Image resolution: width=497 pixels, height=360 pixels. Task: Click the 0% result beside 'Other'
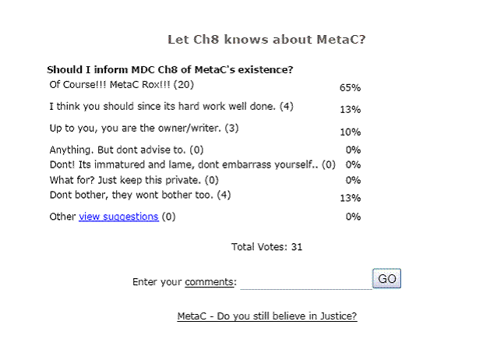[353, 217]
